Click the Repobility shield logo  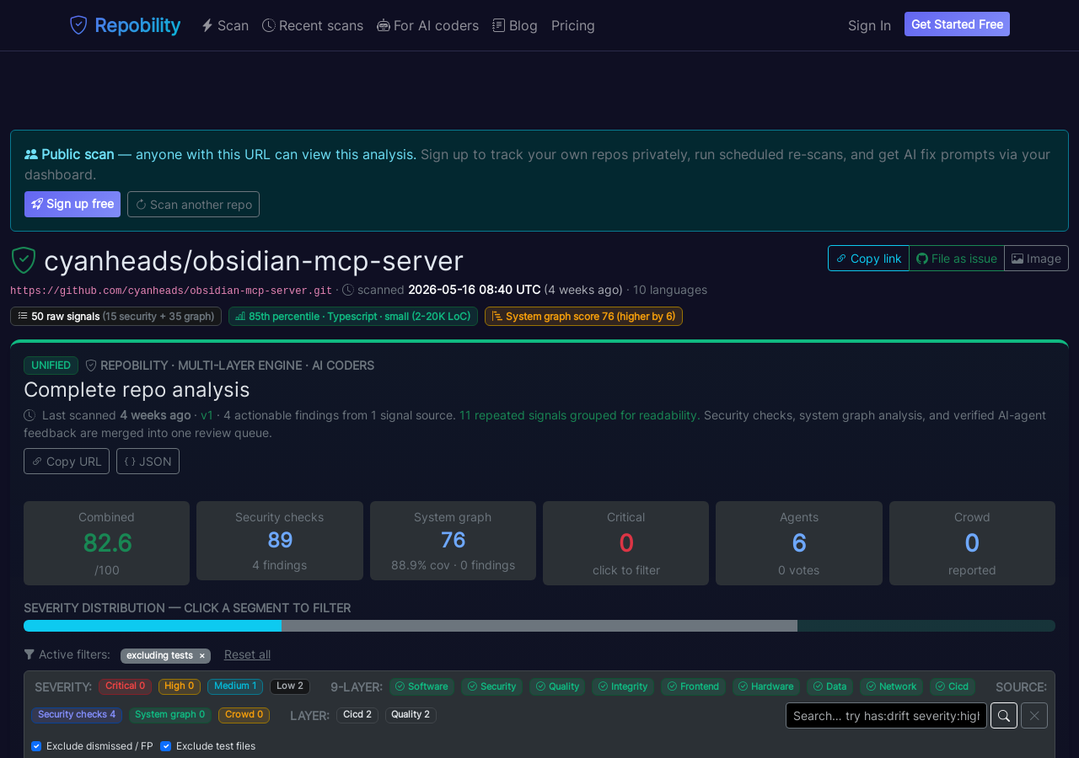coord(78,25)
